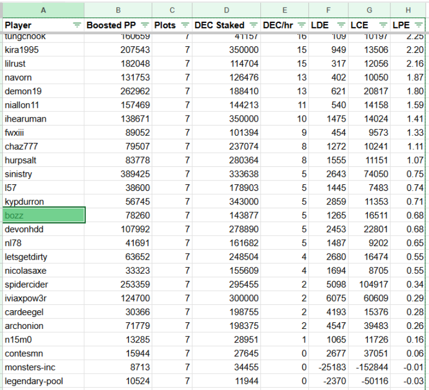The height and width of the screenshot is (390, 429).
Task: Select the monsters-inc player cell
Action: [x=43, y=367]
